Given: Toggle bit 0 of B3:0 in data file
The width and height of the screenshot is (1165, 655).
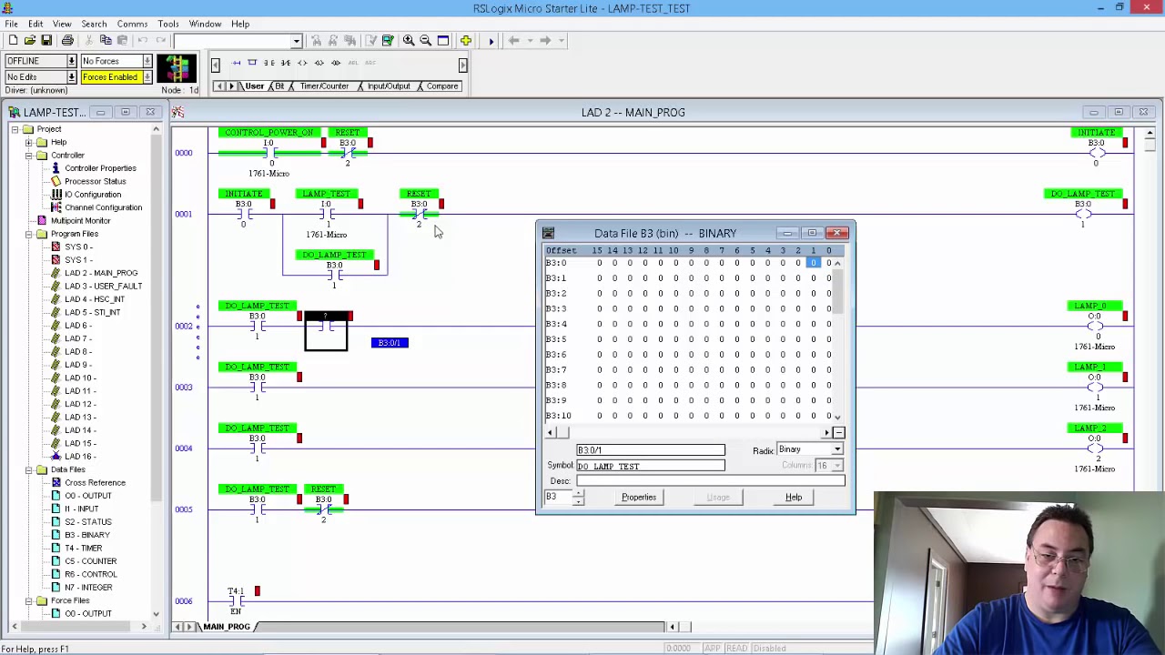Looking at the screenshot, I should click(828, 263).
